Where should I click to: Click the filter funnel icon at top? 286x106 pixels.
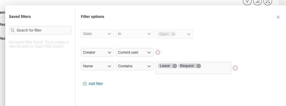click(247, 2)
